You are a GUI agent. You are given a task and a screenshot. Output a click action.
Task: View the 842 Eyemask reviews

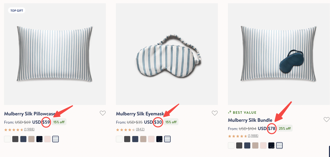click(x=140, y=129)
